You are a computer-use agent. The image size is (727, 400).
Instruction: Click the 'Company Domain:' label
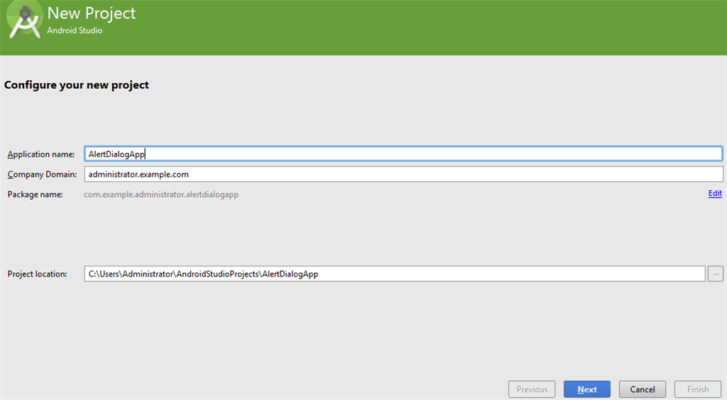click(42, 175)
